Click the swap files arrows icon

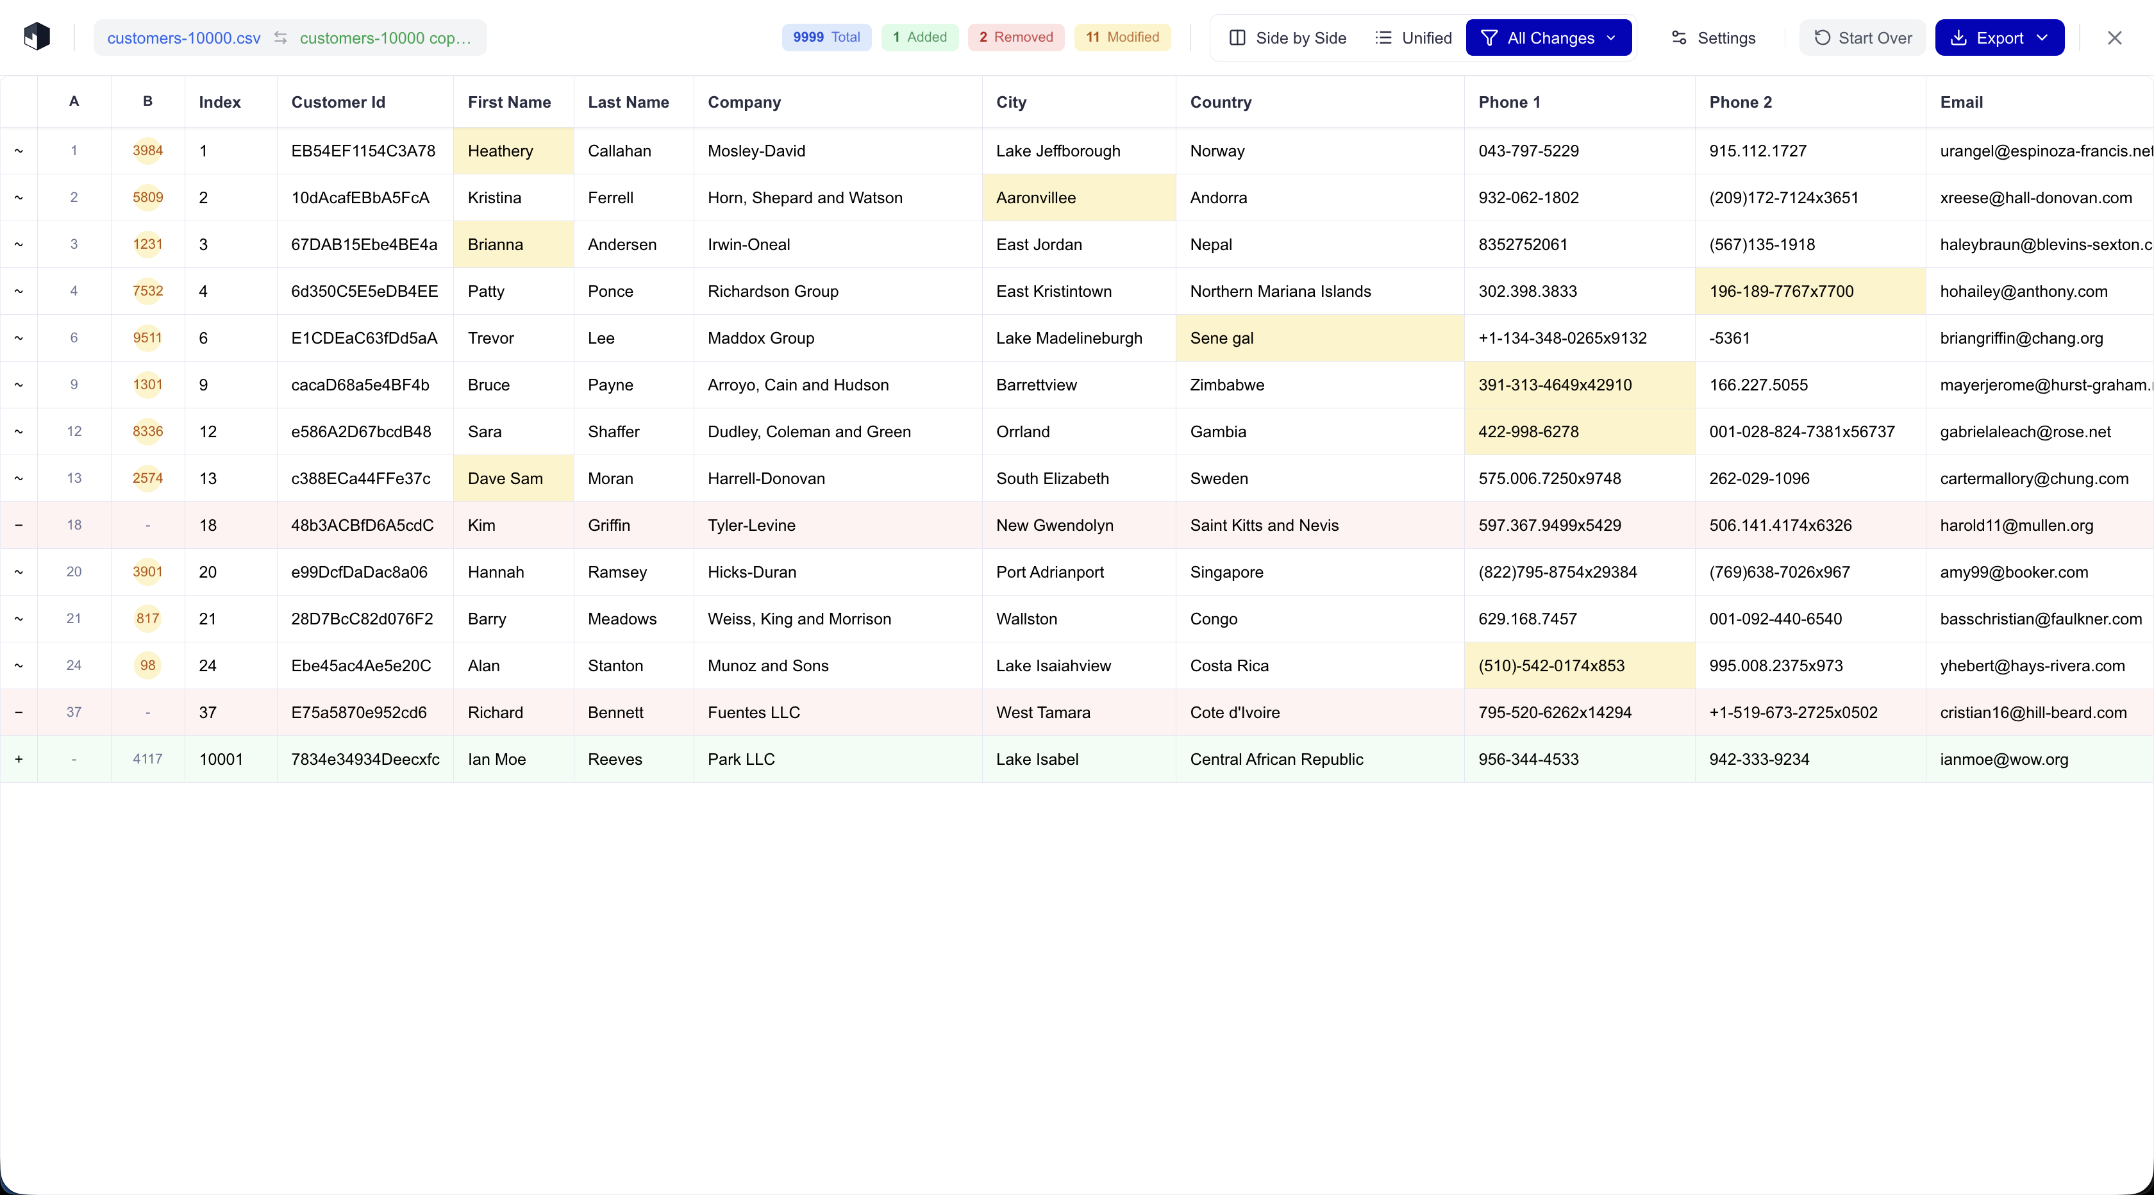click(280, 38)
